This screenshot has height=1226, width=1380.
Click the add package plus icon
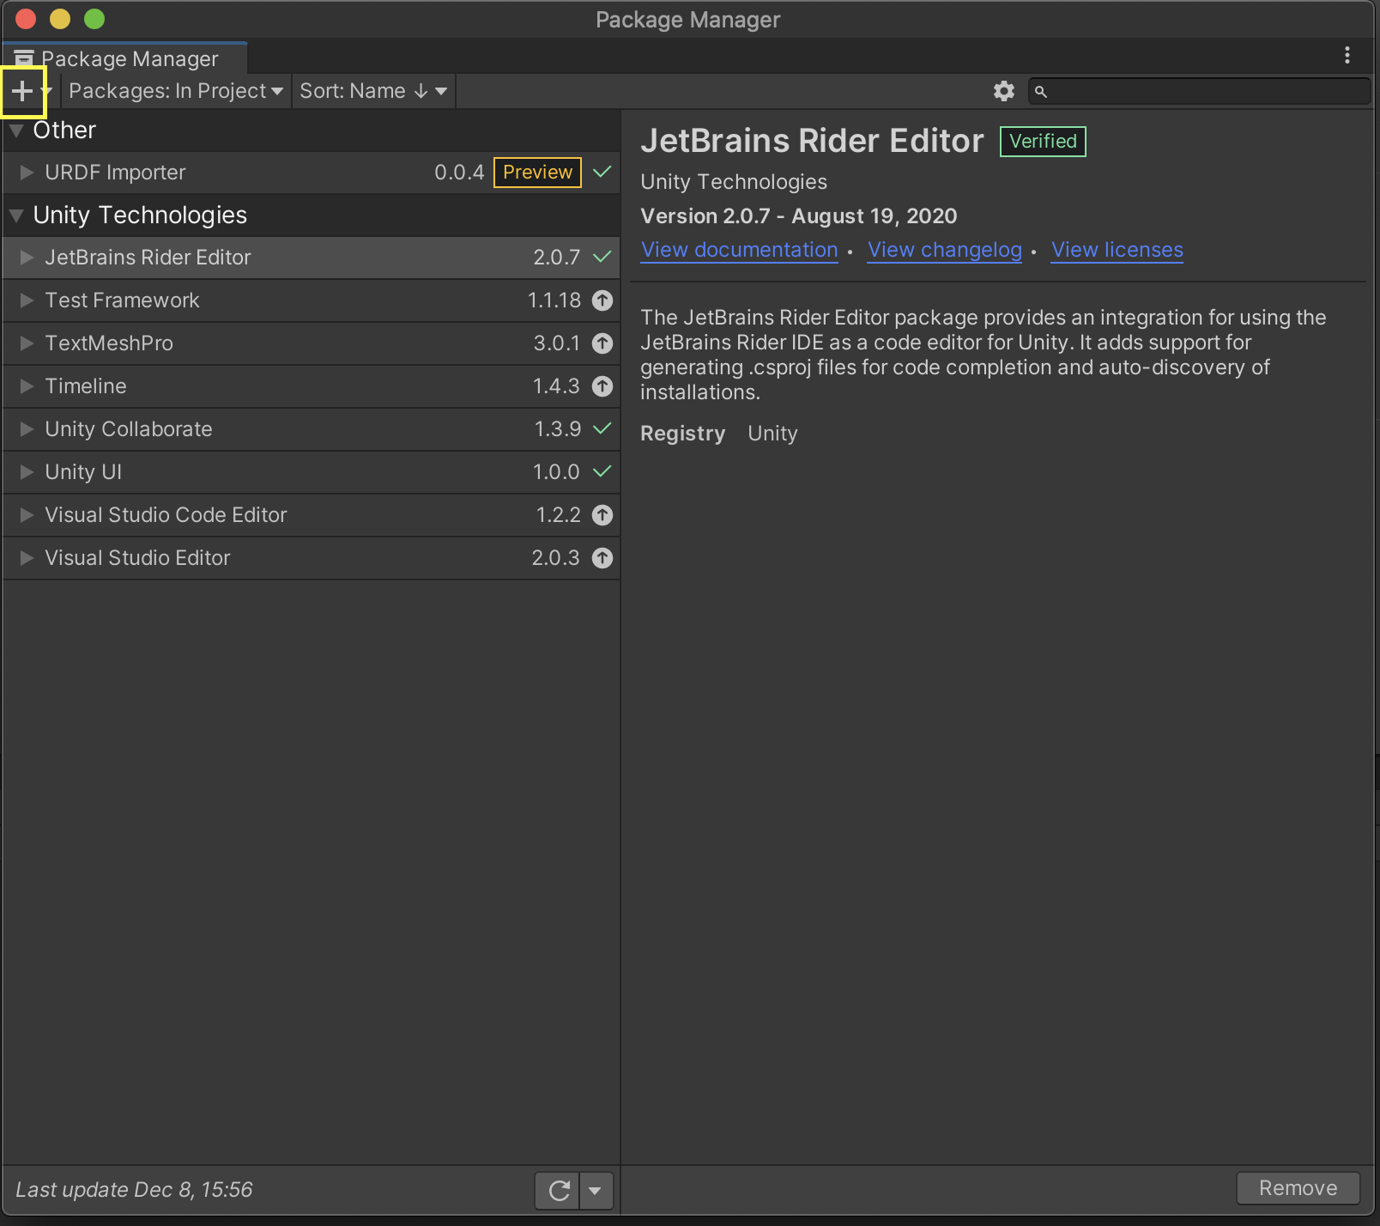pos(22,91)
